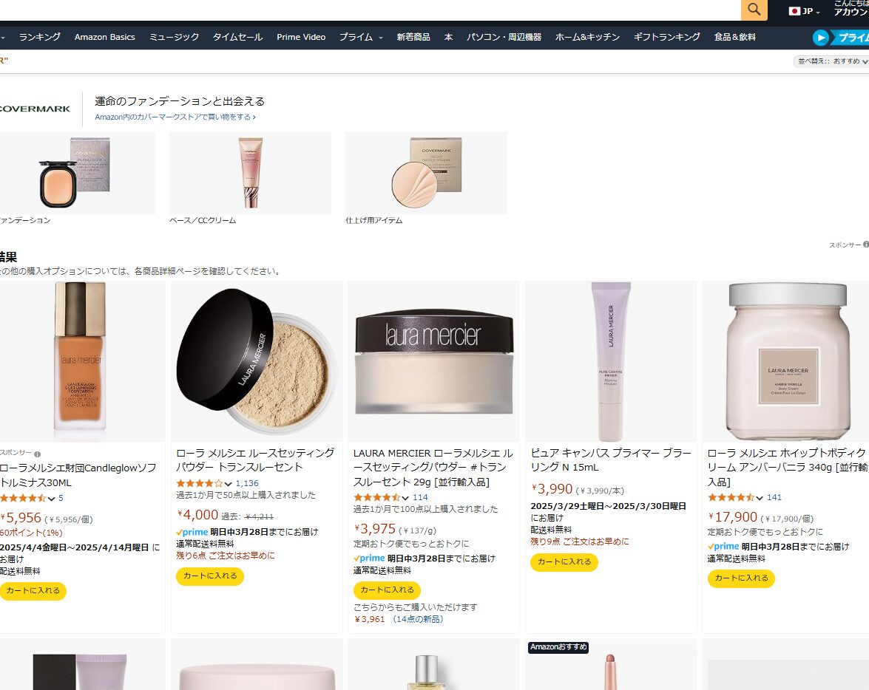Screen dimensions: 869x690
Task: Open タイムセール navigation item
Action: [237, 37]
